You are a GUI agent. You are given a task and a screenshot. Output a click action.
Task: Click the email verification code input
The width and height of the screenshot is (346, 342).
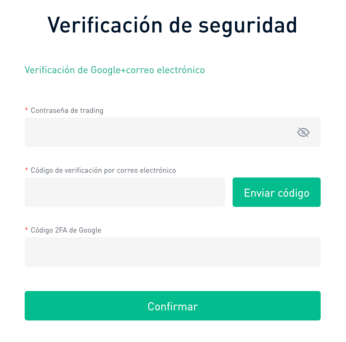[125, 192]
